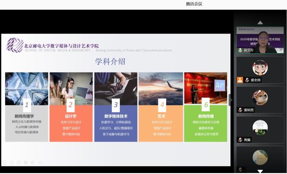
Task: Click the 黄佩 name label
Action: point(247,140)
